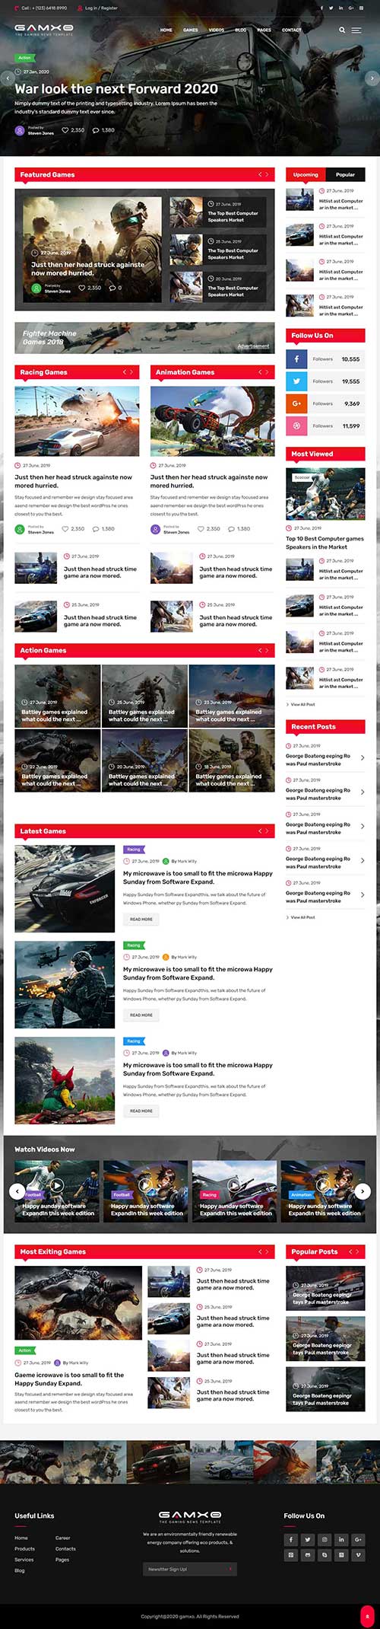
Task: Click the red scroll-to-top button
Action: point(366,1615)
